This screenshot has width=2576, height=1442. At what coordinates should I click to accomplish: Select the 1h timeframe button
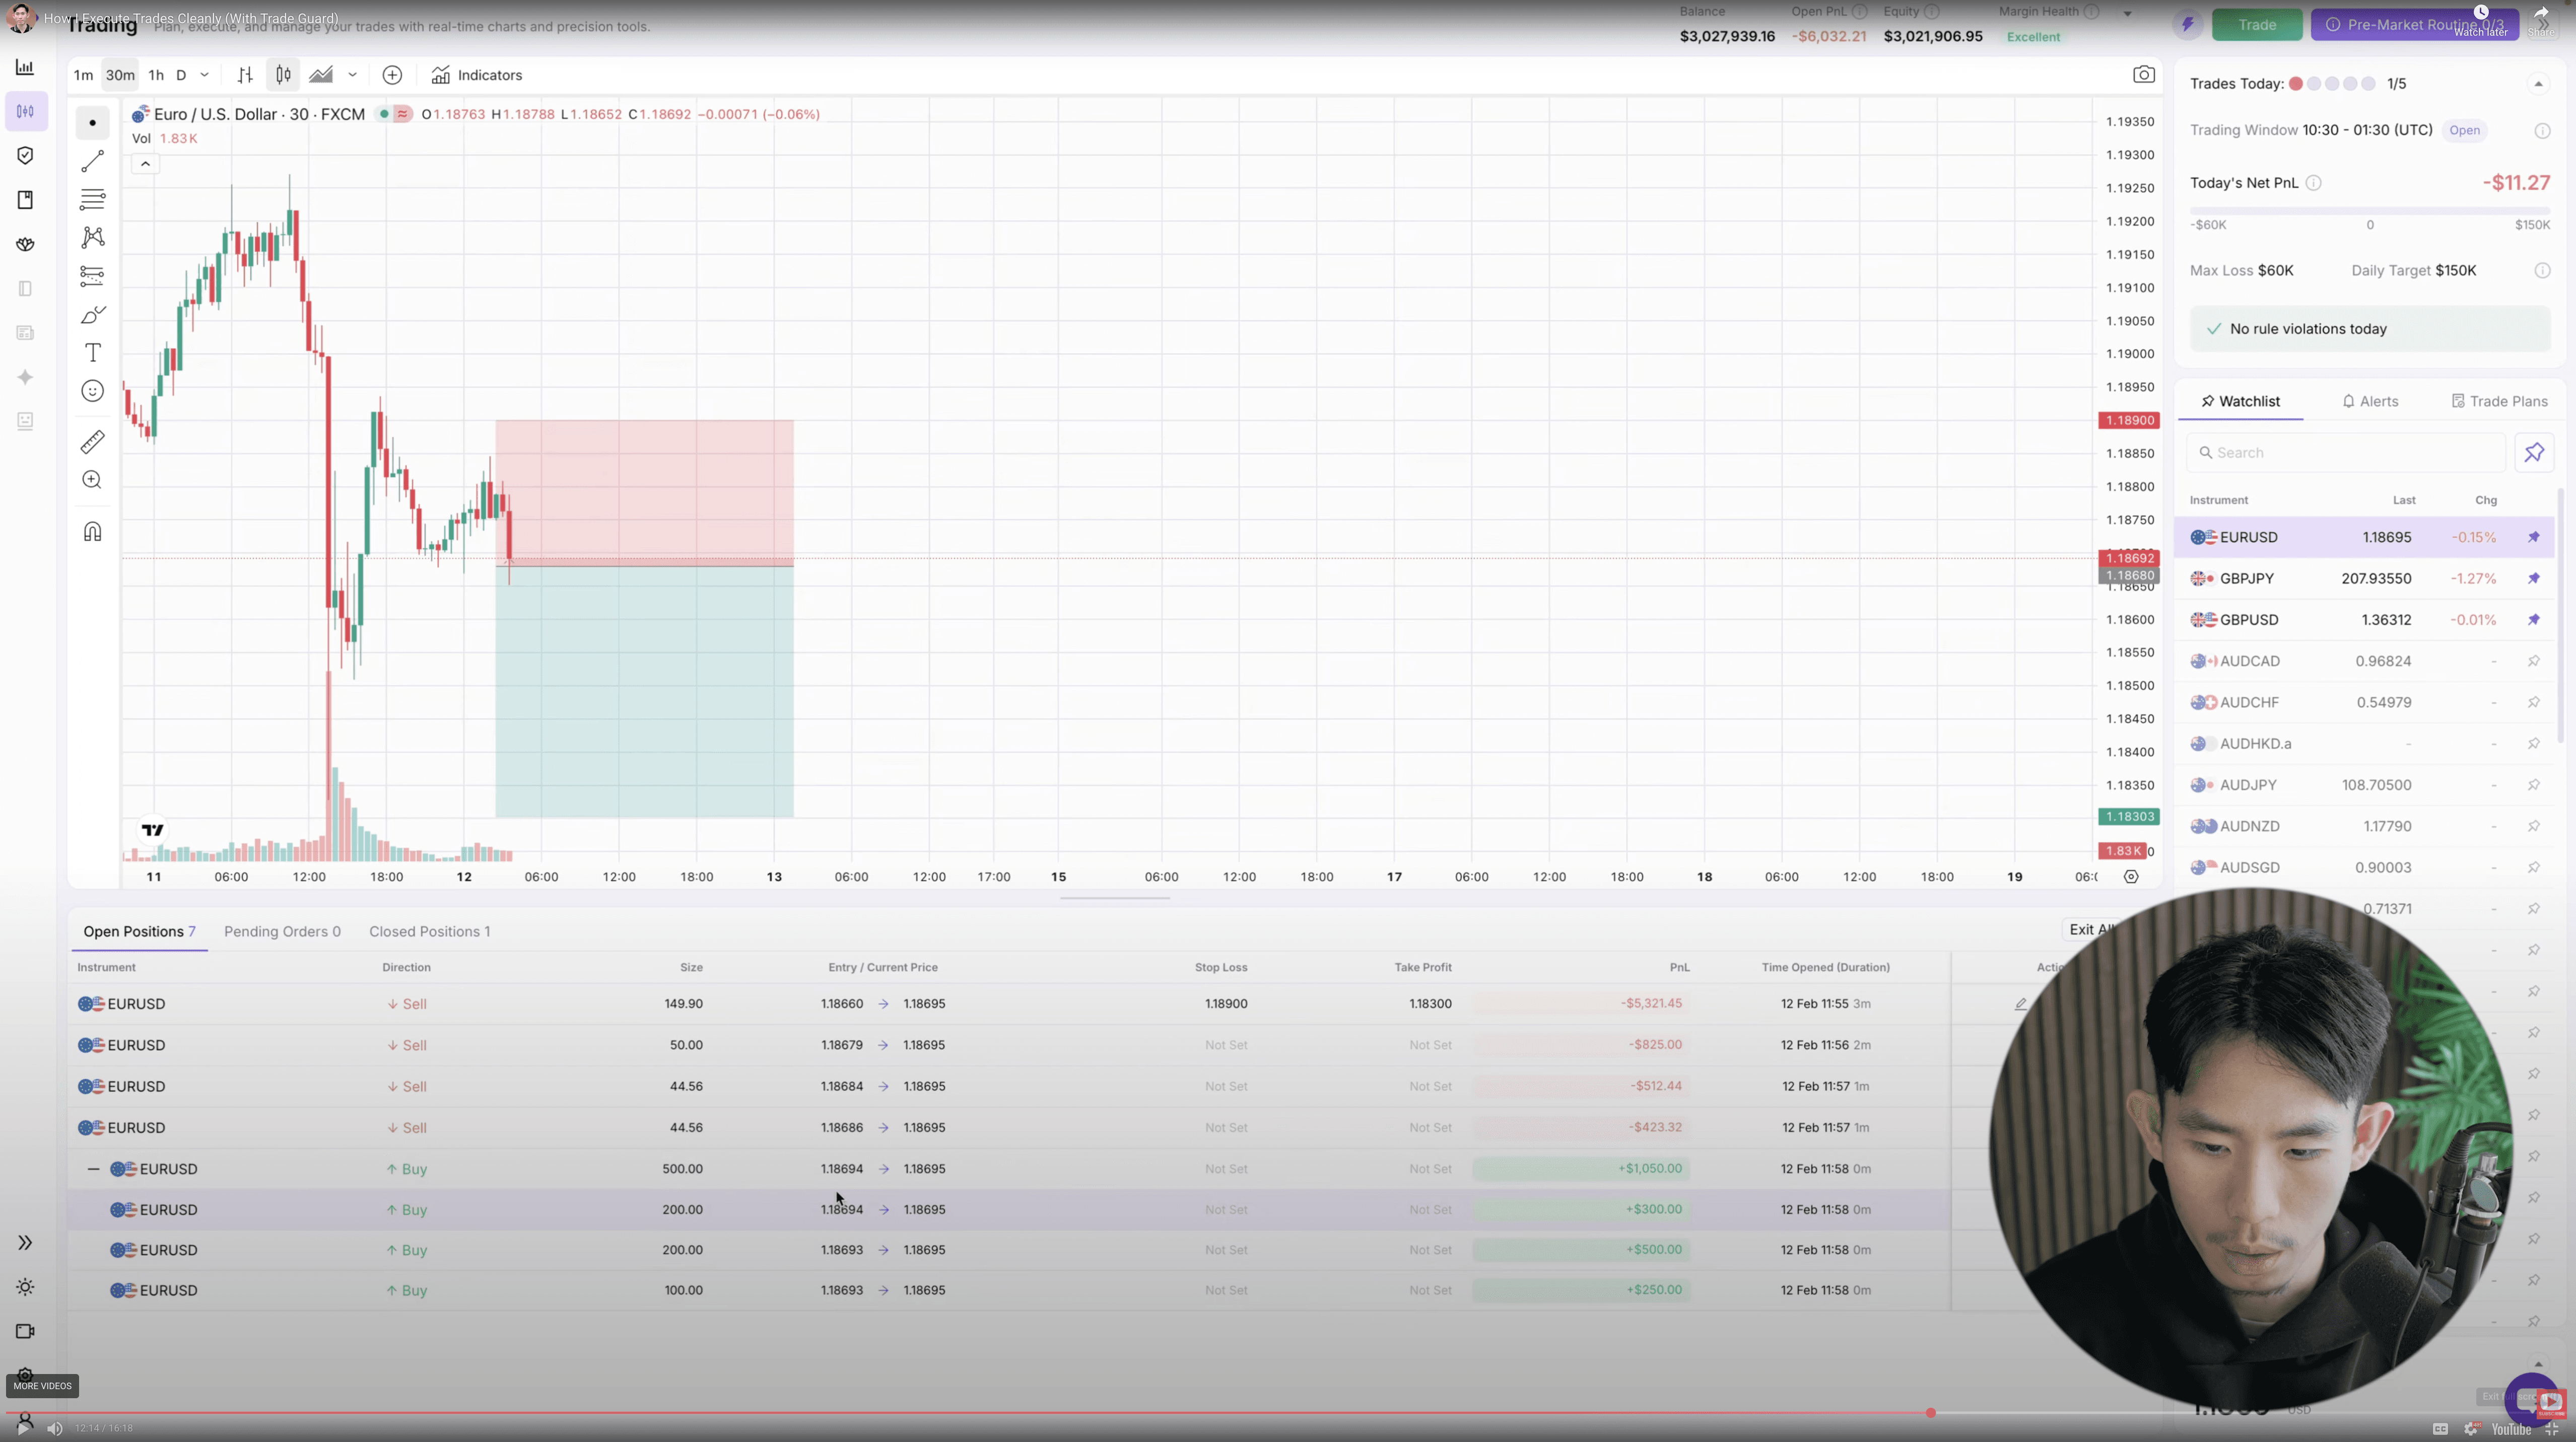coord(156,75)
